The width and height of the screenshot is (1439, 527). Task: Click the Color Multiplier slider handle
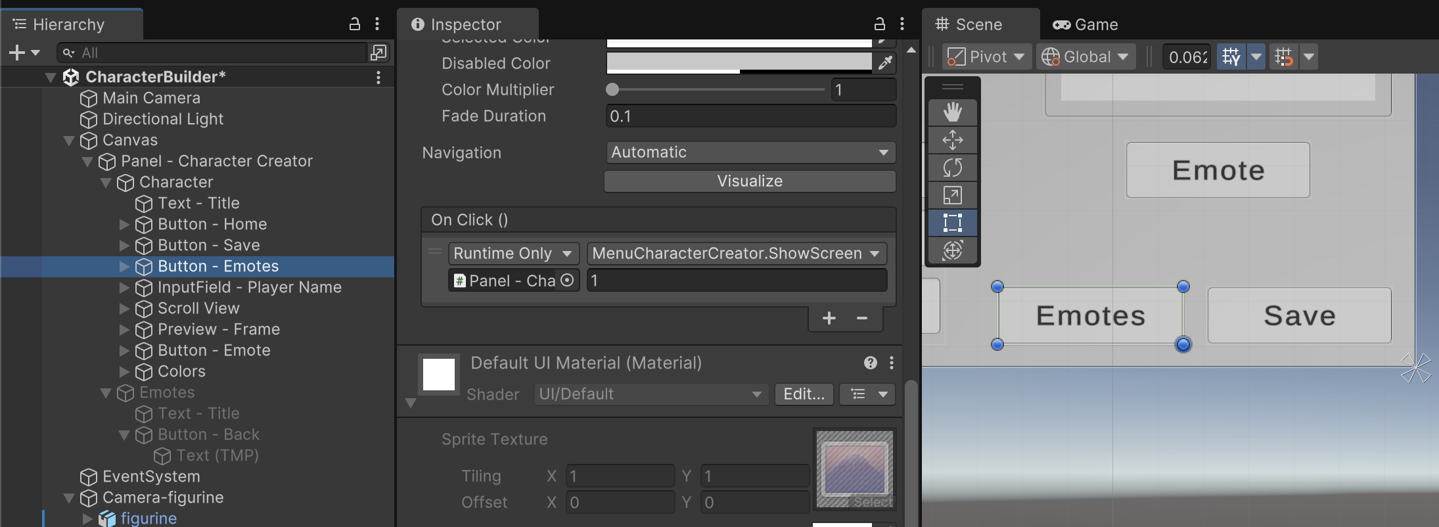click(612, 89)
